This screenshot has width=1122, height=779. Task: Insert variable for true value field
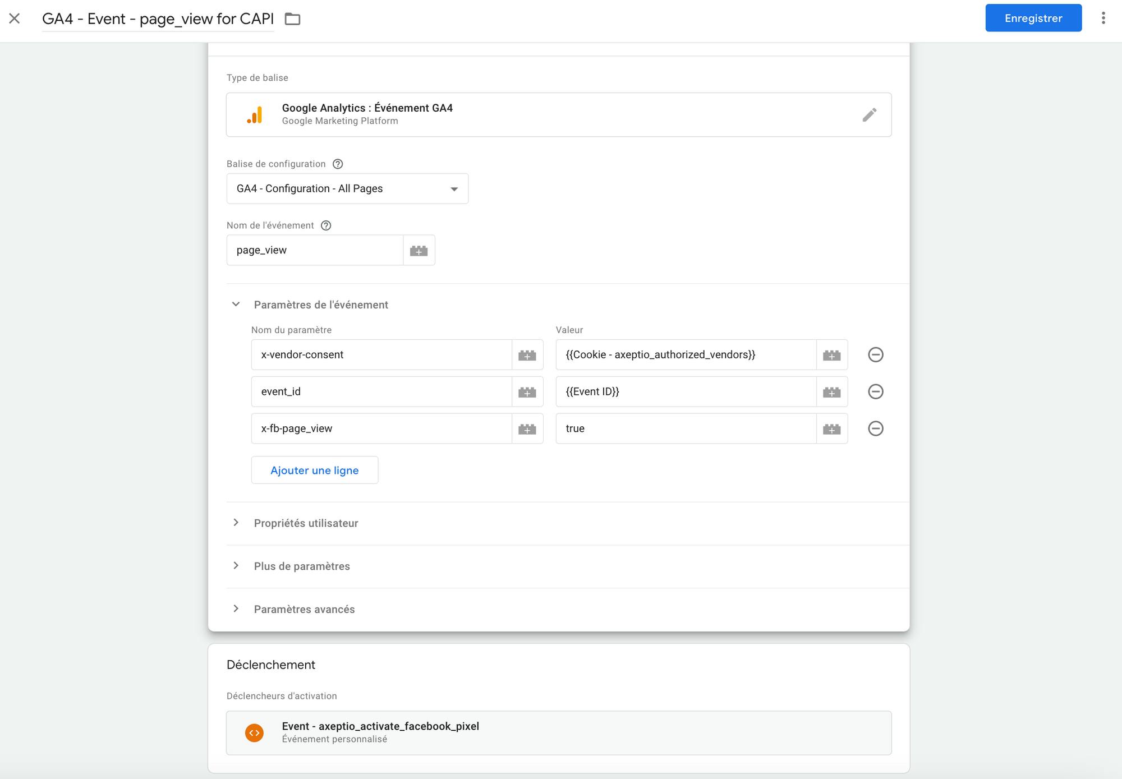click(x=831, y=428)
